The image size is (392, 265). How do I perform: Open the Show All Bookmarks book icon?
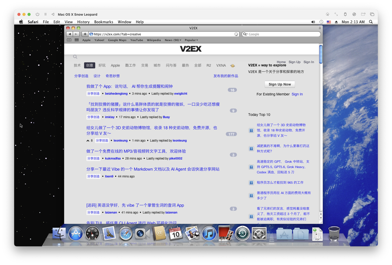coord(69,40)
